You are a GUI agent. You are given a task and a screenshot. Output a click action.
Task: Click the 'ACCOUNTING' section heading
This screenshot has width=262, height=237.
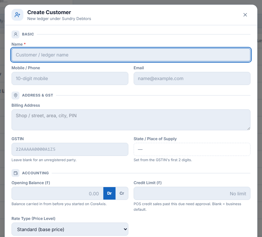pyautogui.click(x=36, y=173)
